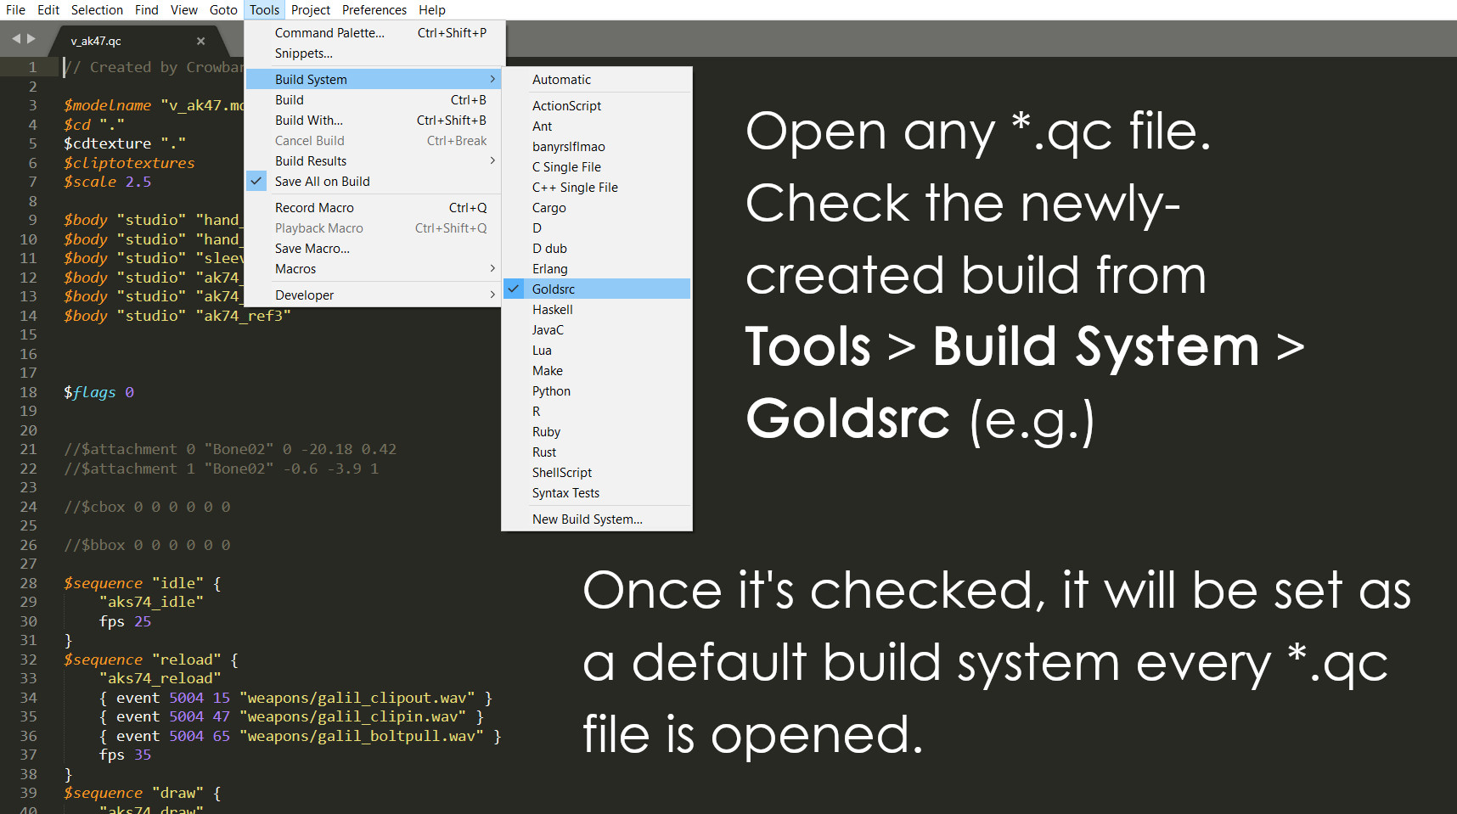Open the Macros submenu
Viewport: 1457px width, 814px height.
[295, 268]
